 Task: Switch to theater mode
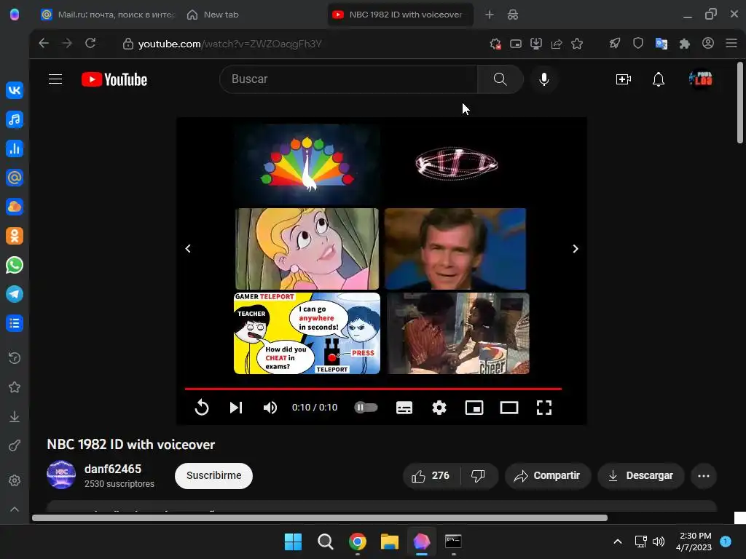coord(509,408)
